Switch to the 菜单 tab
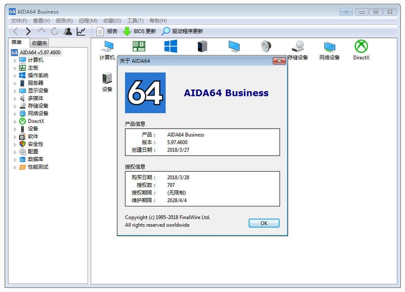 (x=17, y=43)
